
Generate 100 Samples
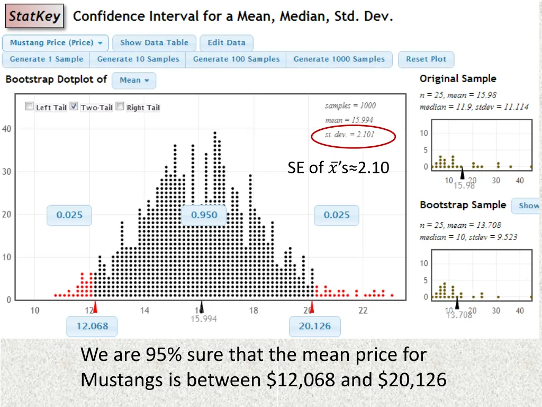click(236, 59)
